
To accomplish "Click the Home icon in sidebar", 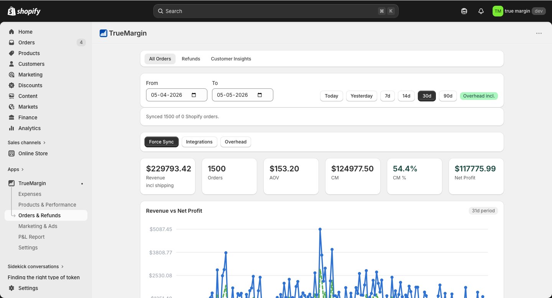I will coord(11,32).
